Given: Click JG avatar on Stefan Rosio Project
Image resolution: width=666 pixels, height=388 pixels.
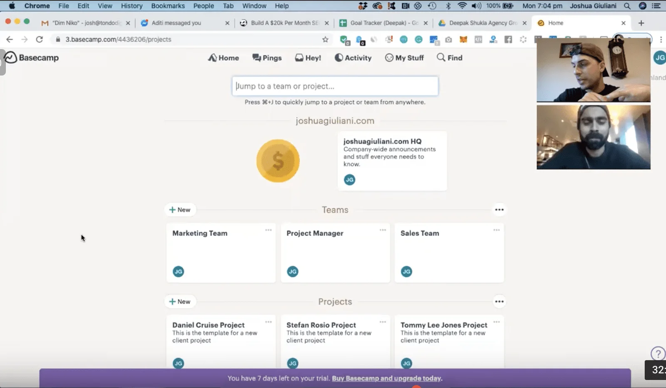Looking at the screenshot, I should coord(293,363).
